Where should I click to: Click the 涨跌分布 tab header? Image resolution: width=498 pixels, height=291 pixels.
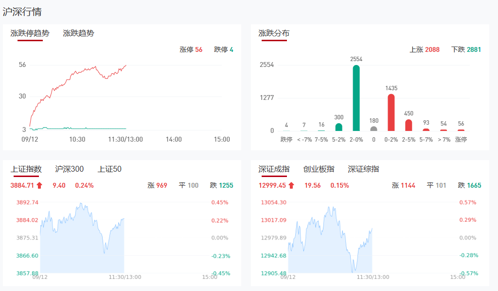tap(274, 33)
